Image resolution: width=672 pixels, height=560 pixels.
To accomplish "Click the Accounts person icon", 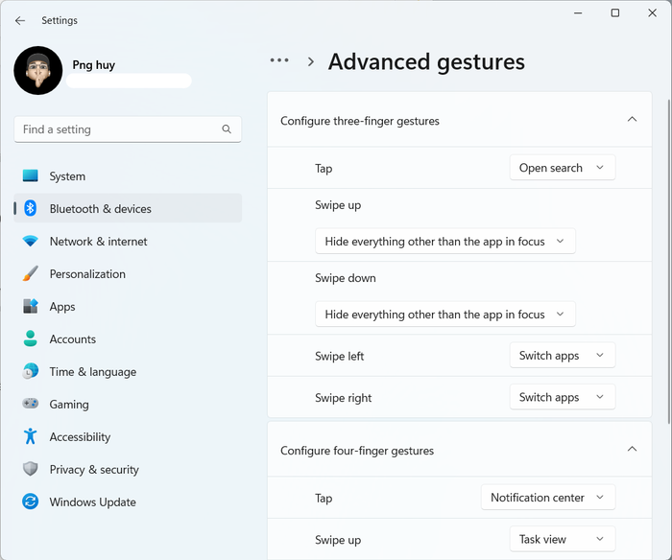I will 30,338.
